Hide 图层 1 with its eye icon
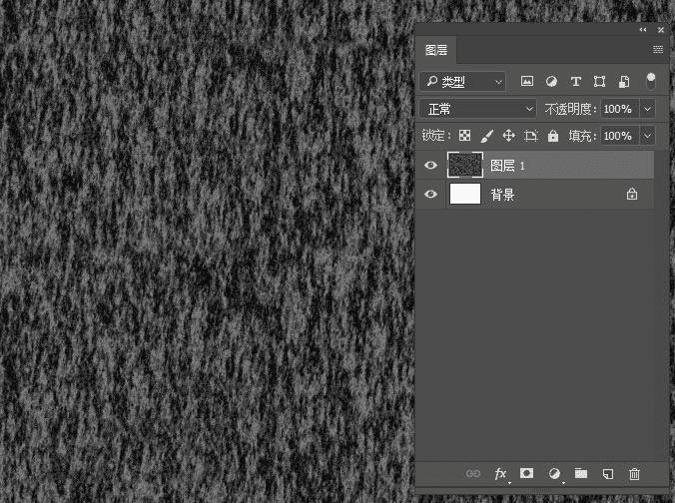This screenshot has width=675, height=503. 430,166
